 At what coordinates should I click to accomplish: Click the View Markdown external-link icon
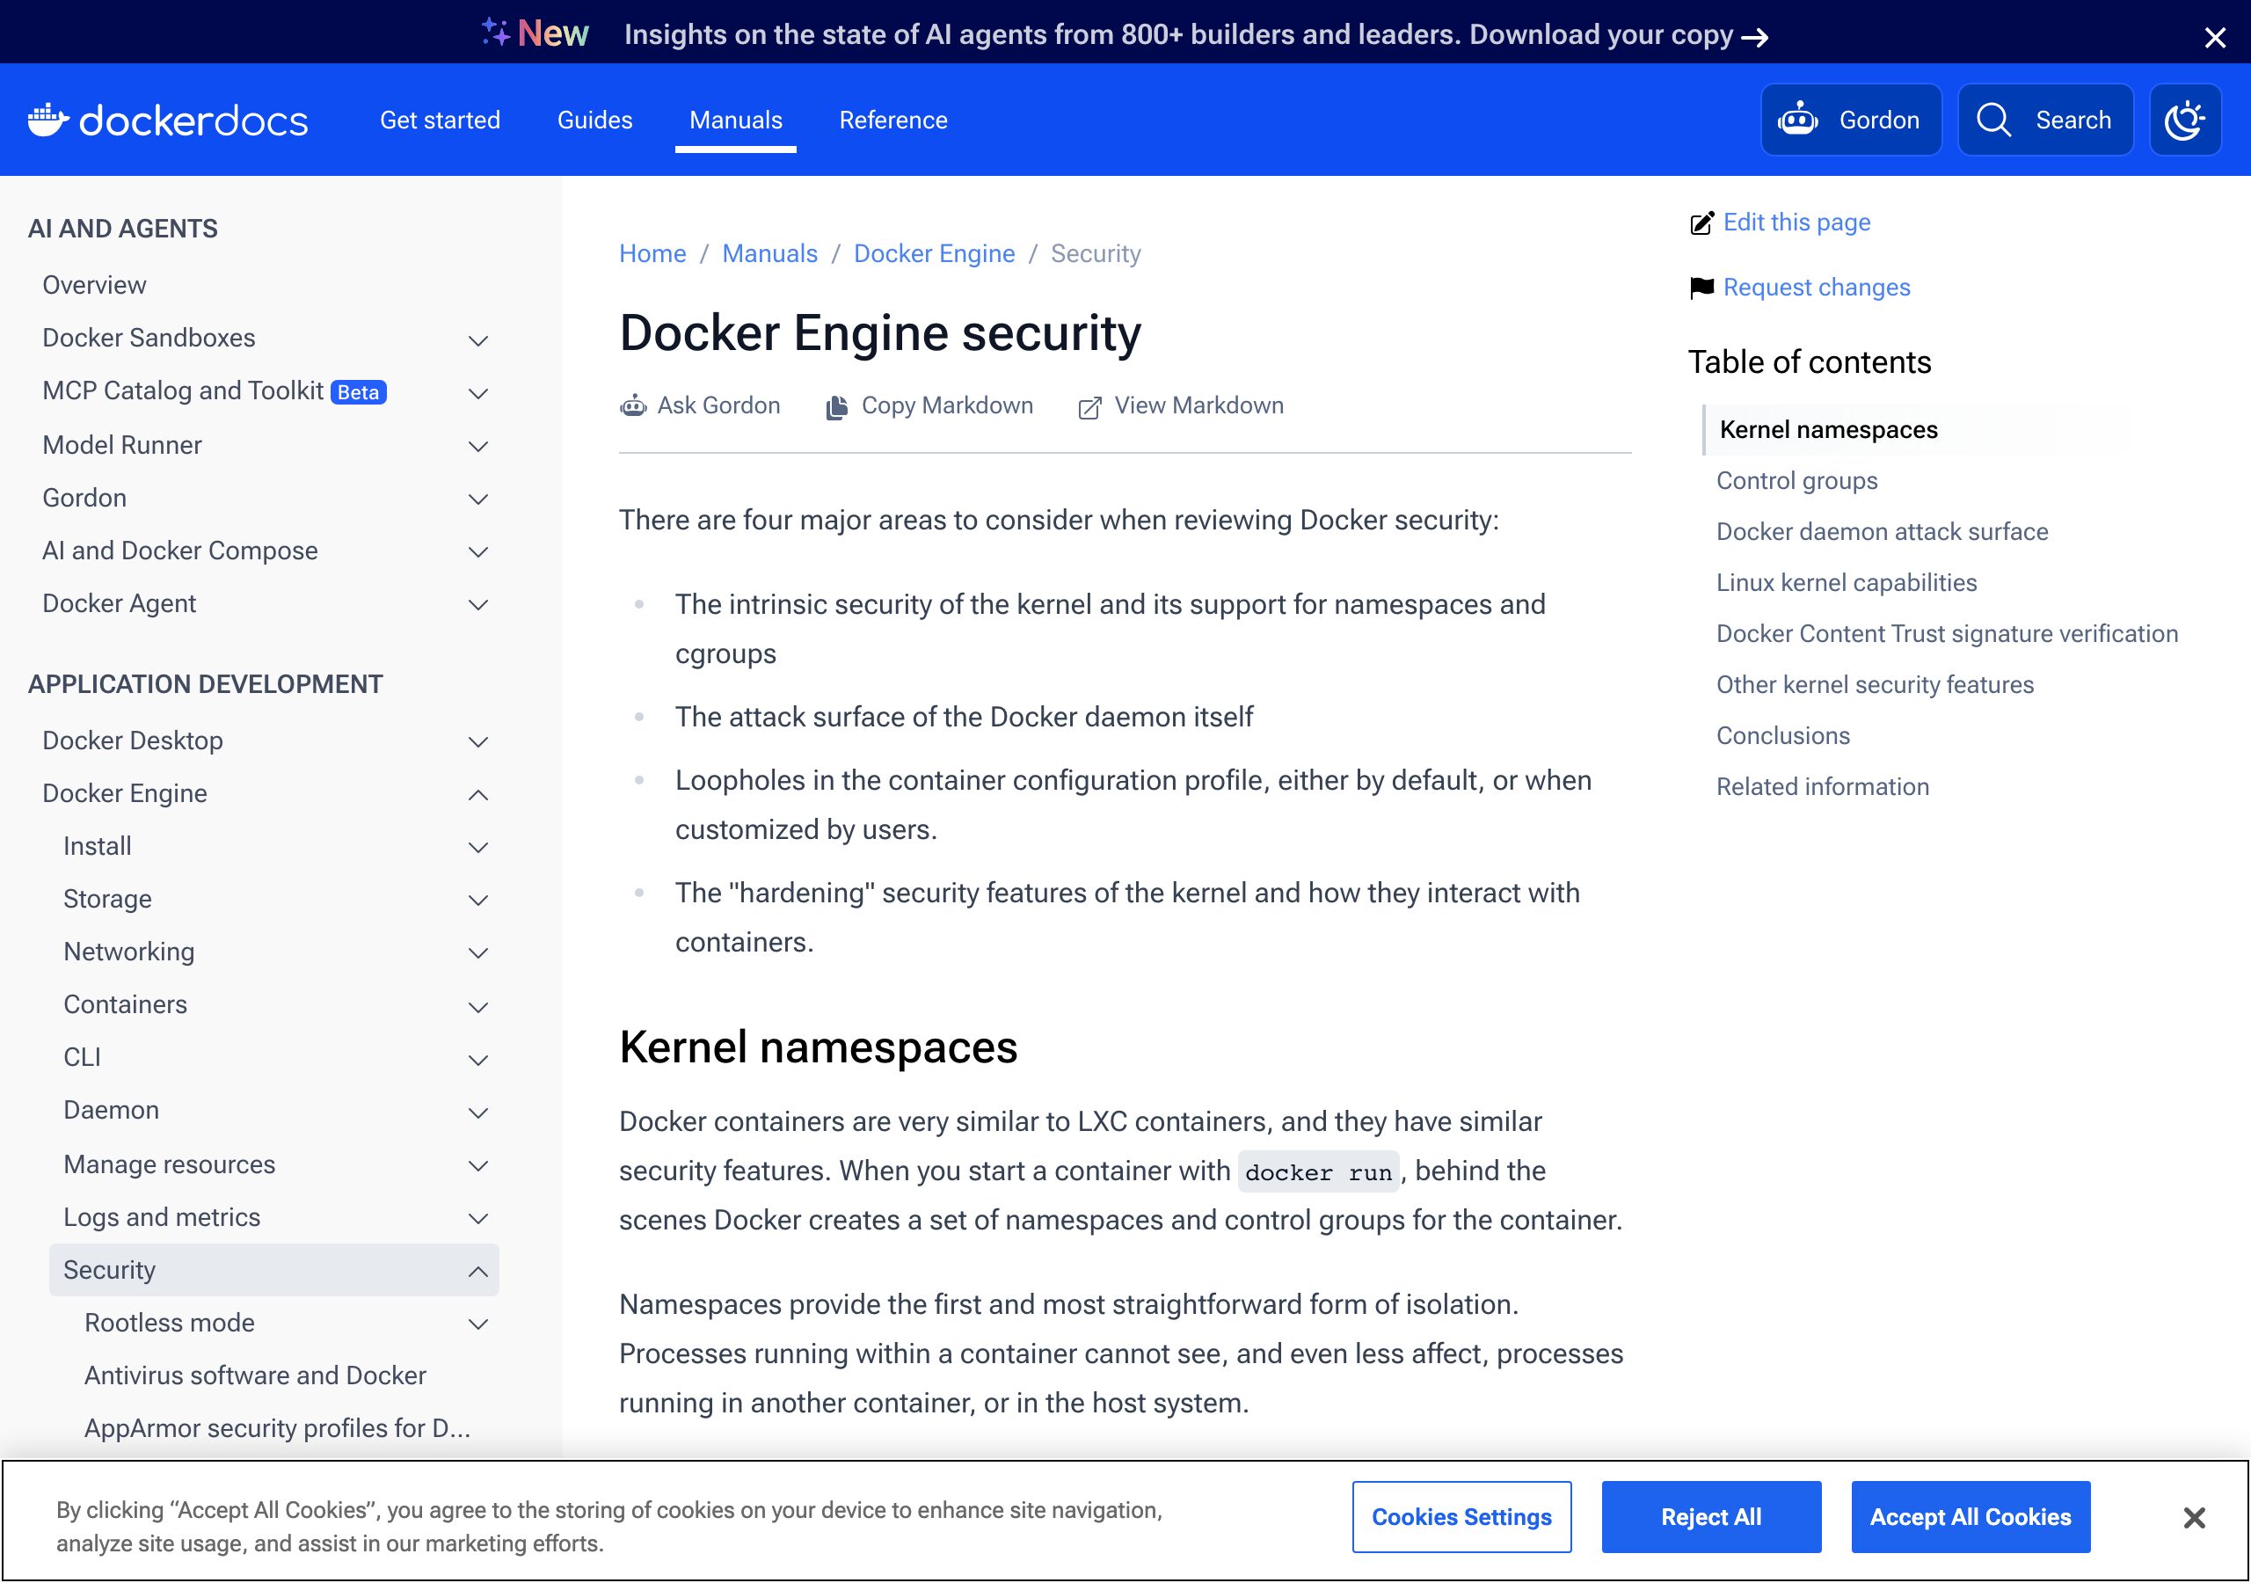click(1089, 407)
